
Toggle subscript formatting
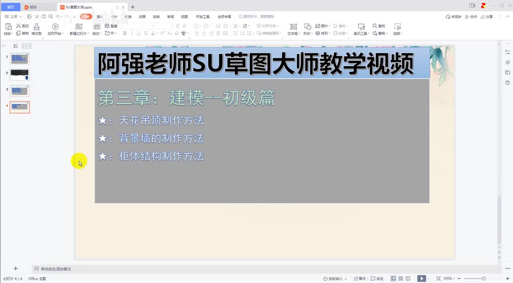click(170, 33)
